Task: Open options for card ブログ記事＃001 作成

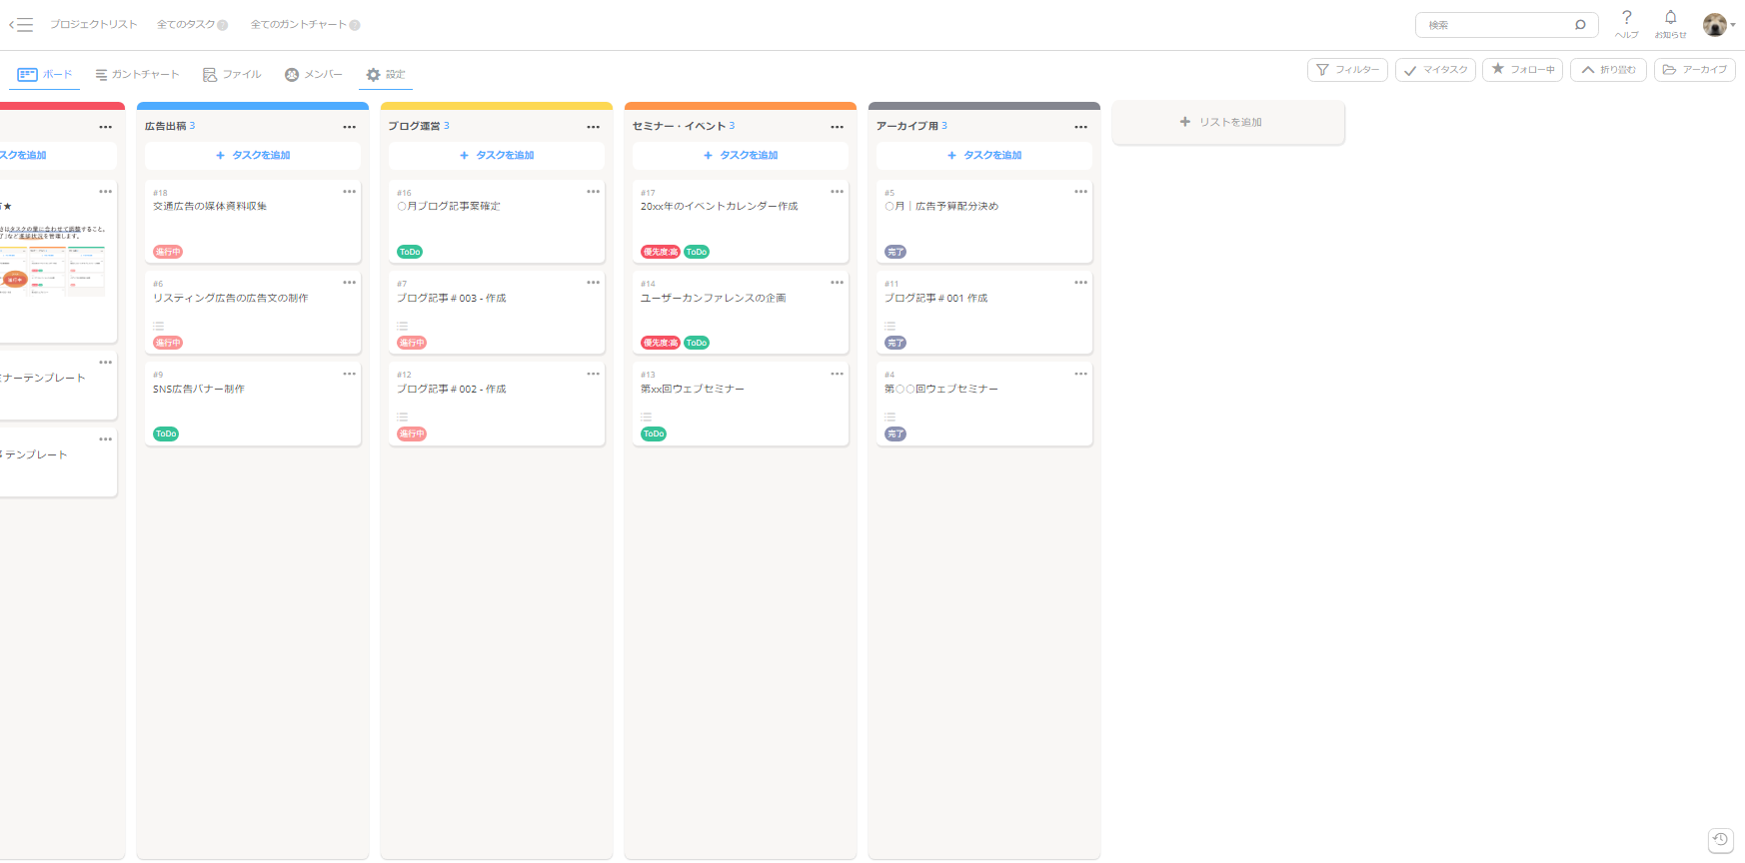Action: tap(1080, 283)
